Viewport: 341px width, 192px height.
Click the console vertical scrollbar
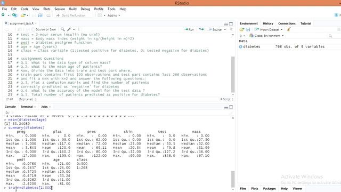coord(233,179)
